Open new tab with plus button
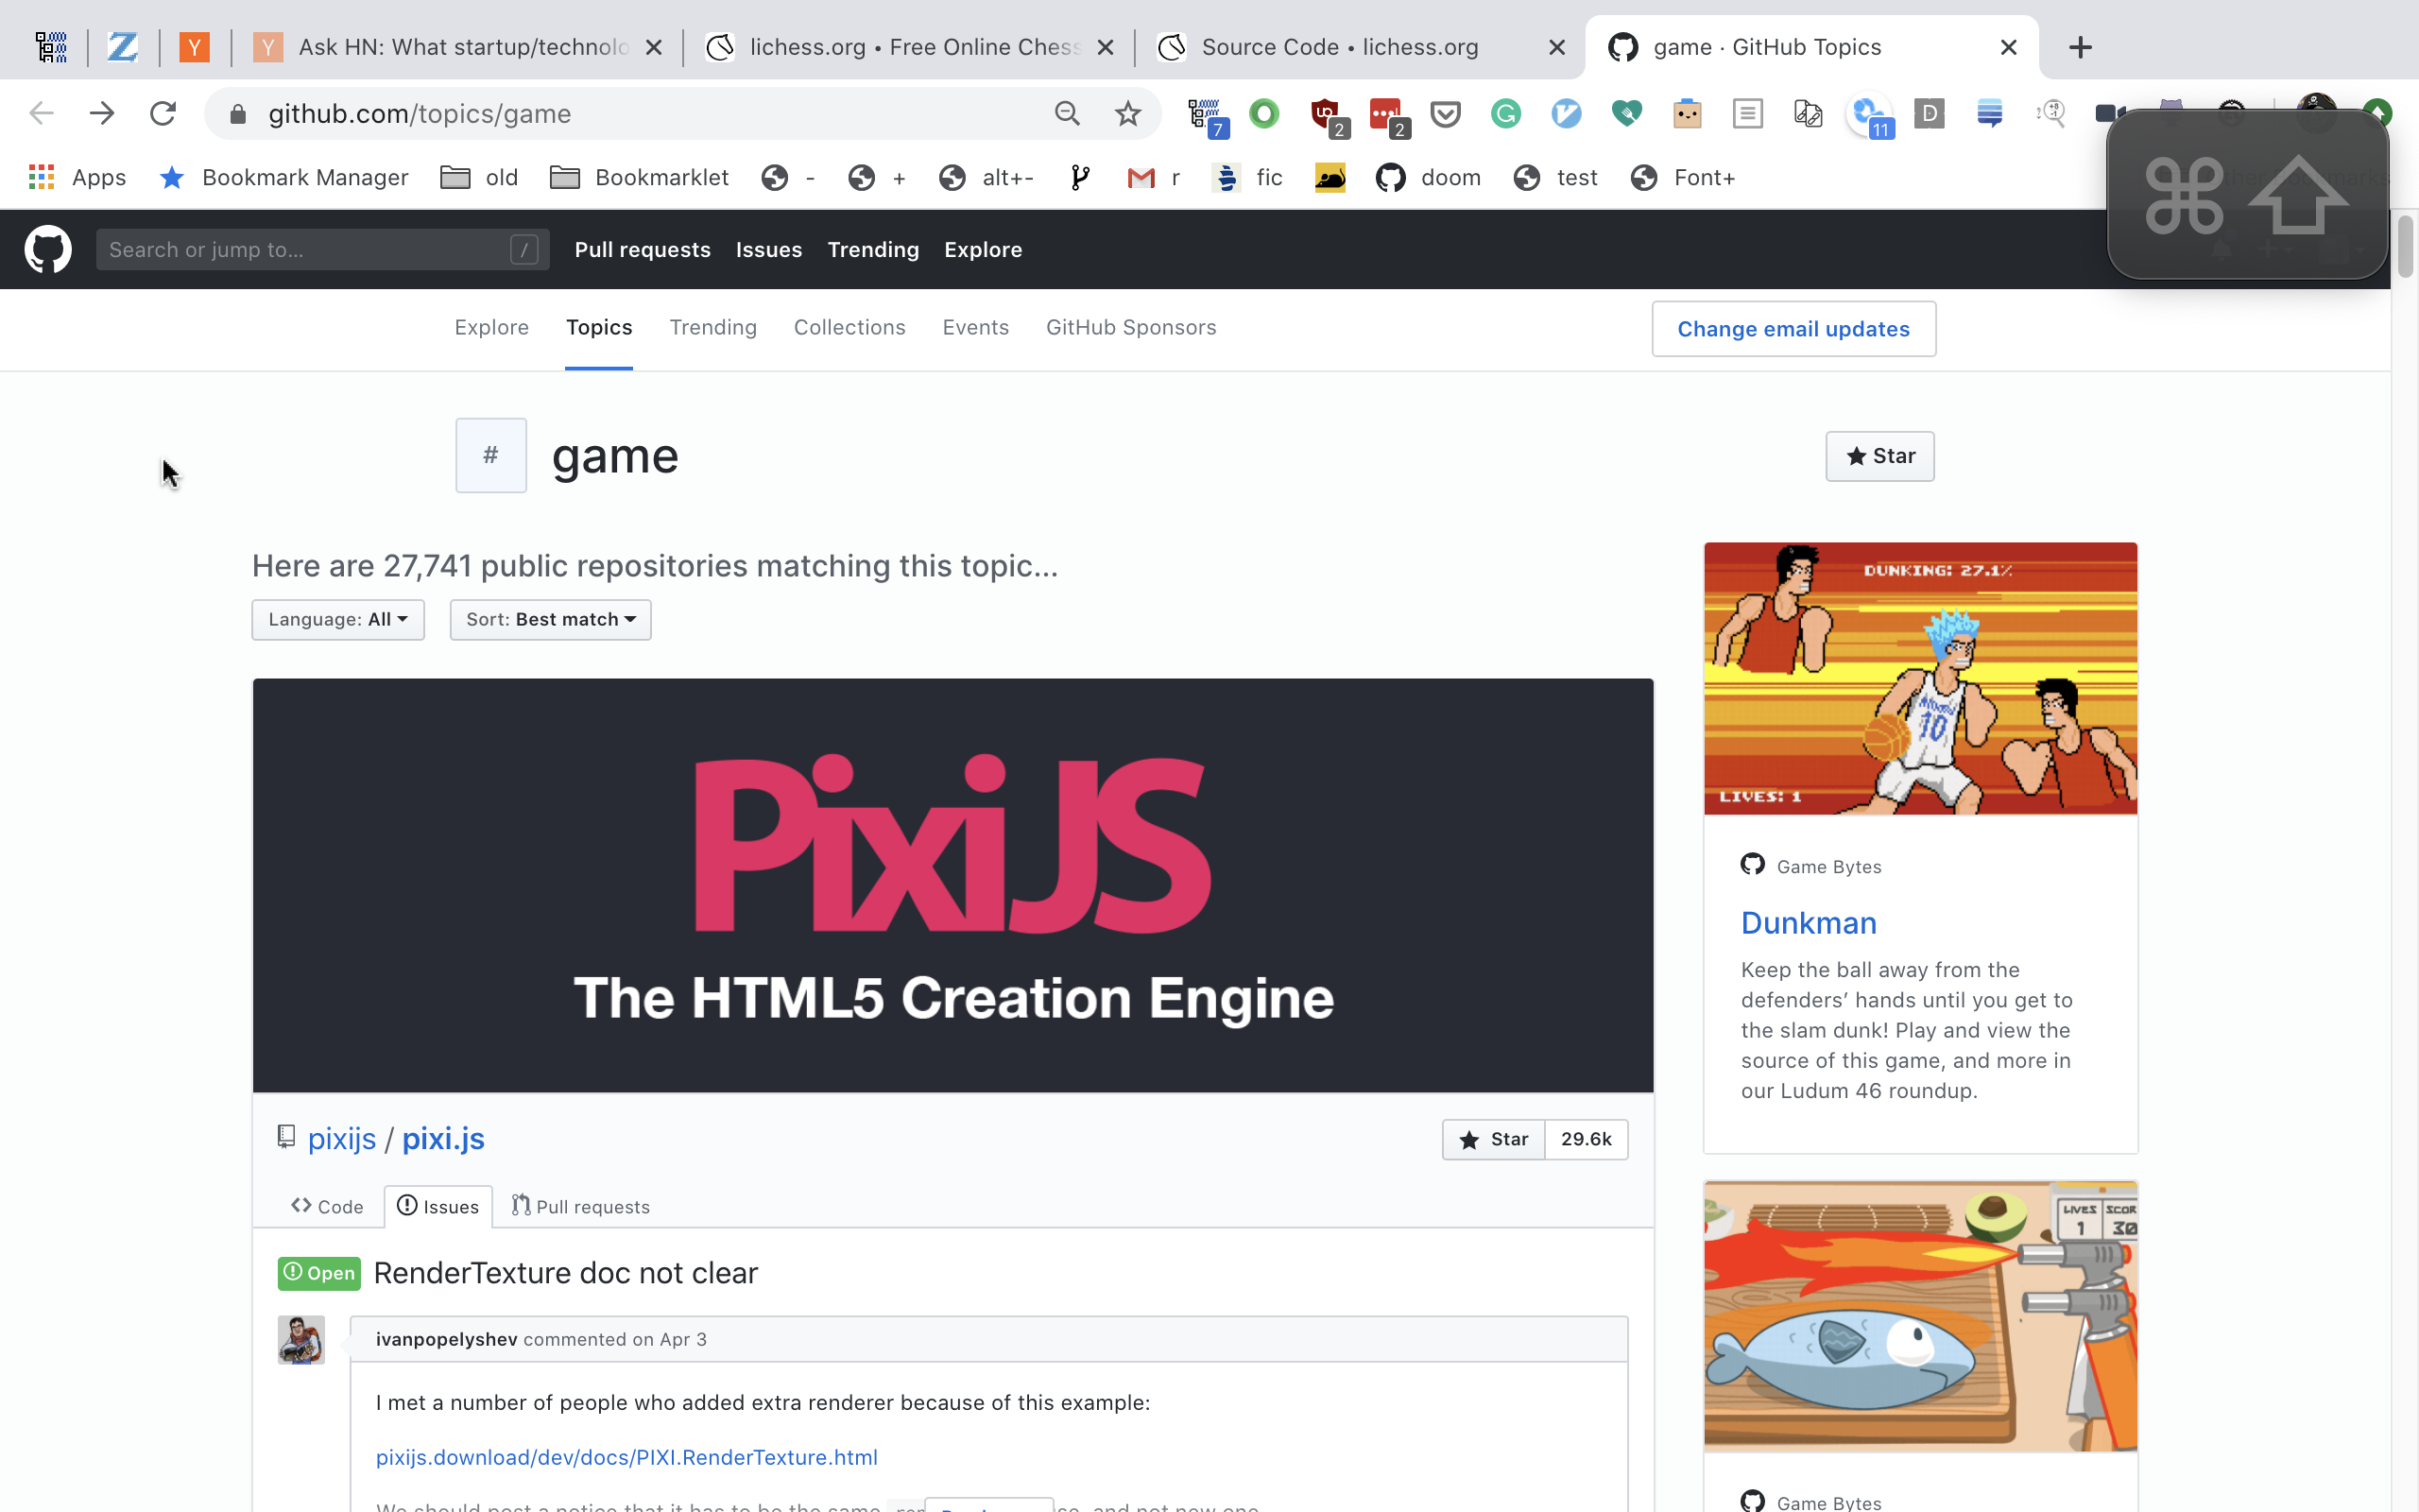Viewport: 2419px width, 1512px height. [x=2080, y=47]
